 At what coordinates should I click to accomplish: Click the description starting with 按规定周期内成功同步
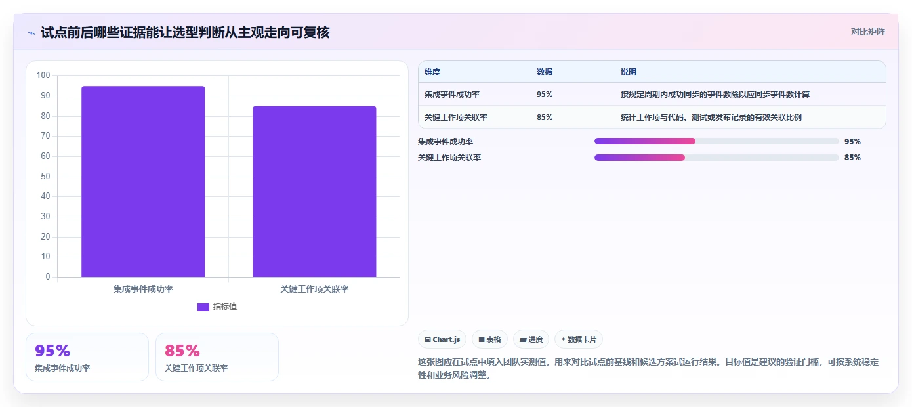[715, 95]
